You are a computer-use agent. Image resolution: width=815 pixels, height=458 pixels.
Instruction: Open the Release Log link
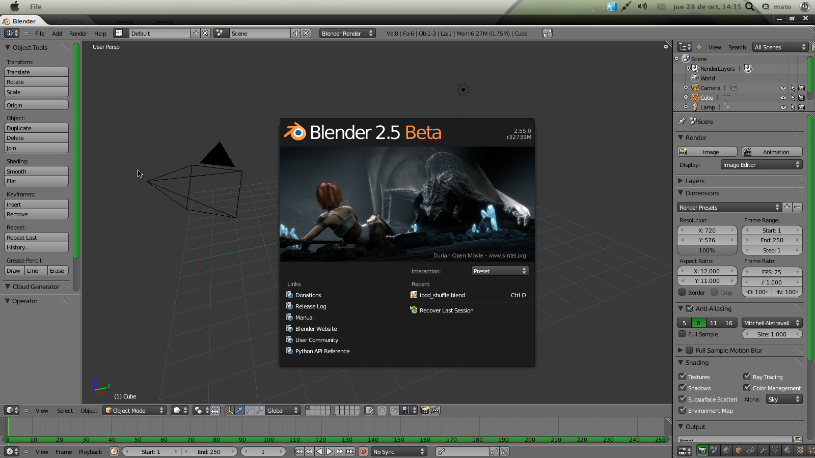coord(306,306)
